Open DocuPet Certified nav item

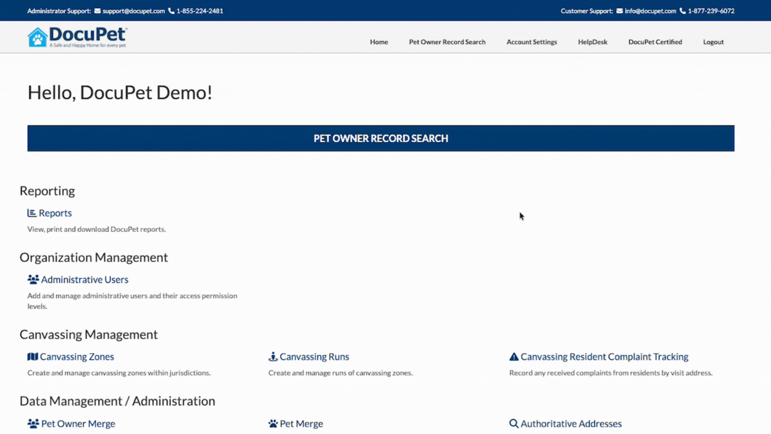pyautogui.click(x=655, y=42)
